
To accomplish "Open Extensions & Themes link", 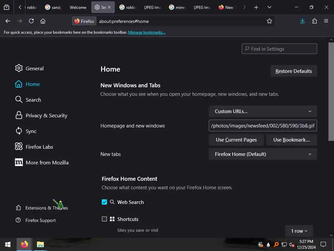I will pos(42,208).
